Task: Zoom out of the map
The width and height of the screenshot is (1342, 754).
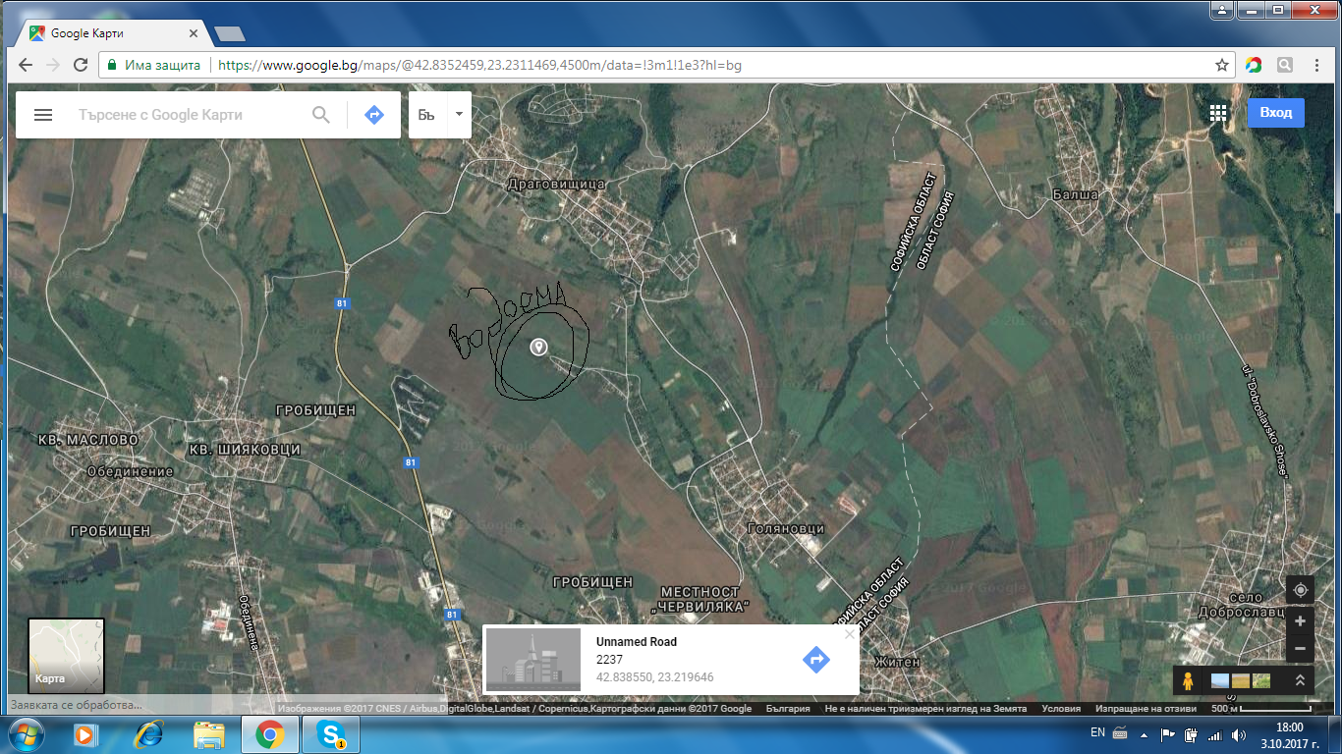Action: (x=1300, y=649)
